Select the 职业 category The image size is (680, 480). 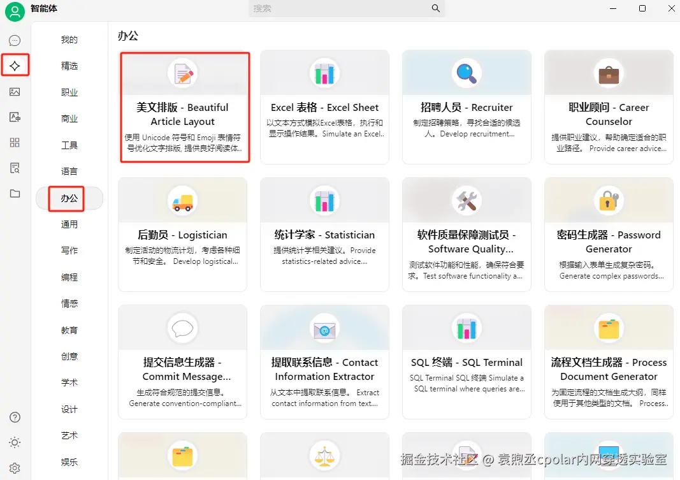[x=69, y=92]
